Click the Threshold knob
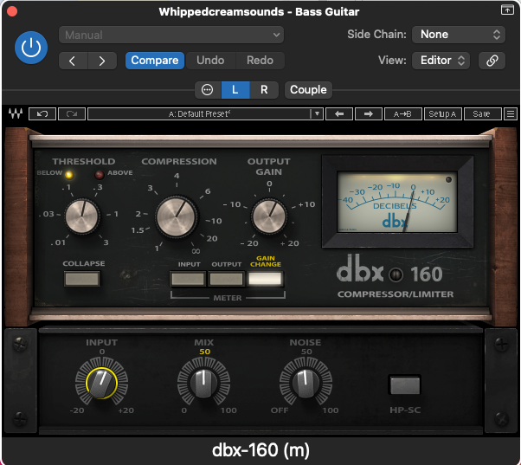 pos(81,216)
